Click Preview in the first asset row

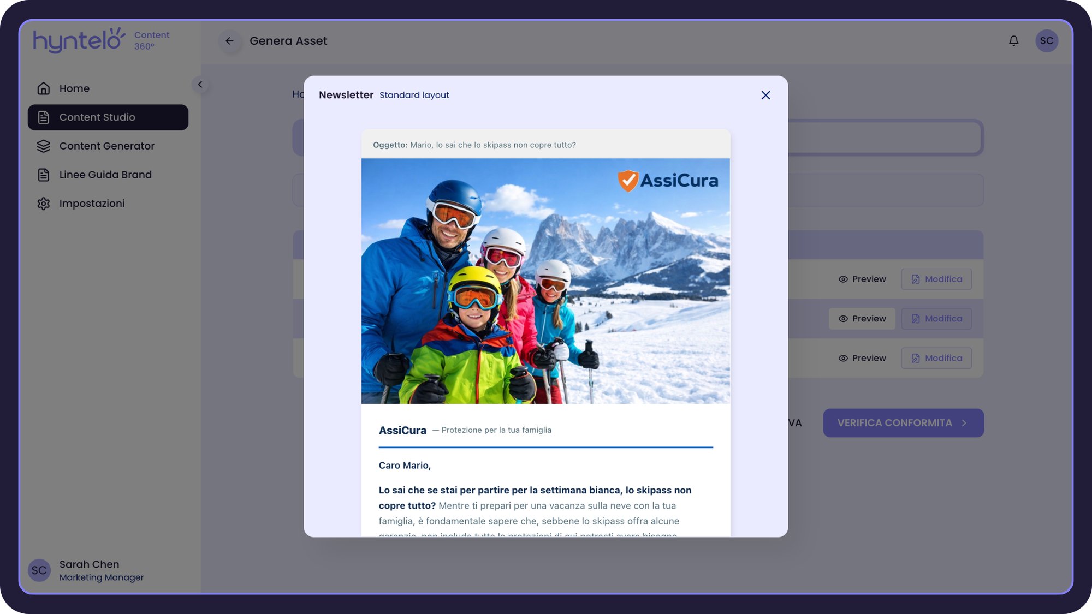click(x=862, y=279)
